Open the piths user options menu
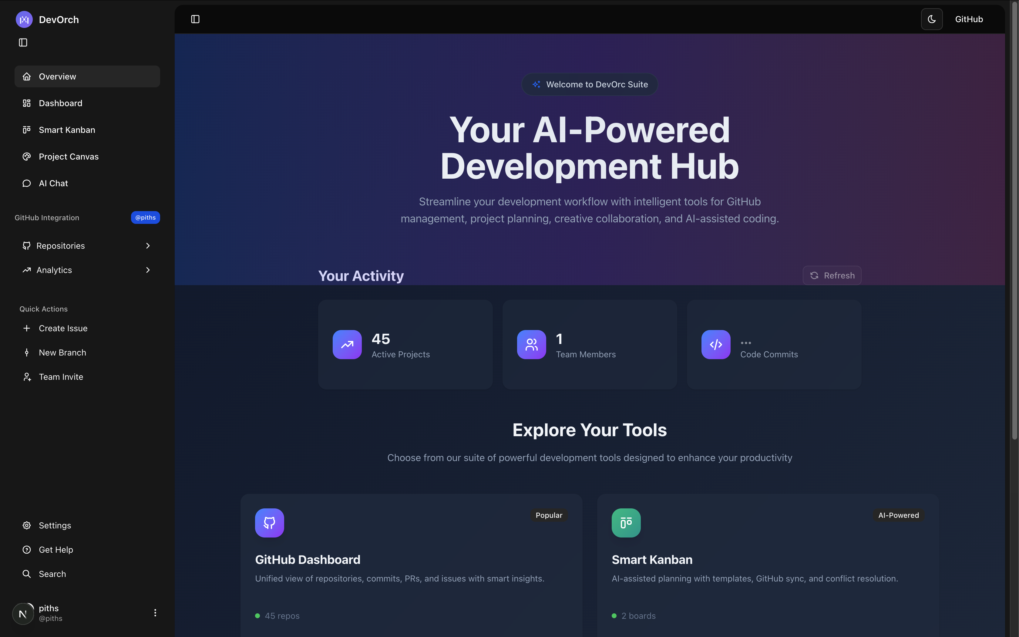The height and width of the screenshot is (637, 1019). [x=155, y=612]
